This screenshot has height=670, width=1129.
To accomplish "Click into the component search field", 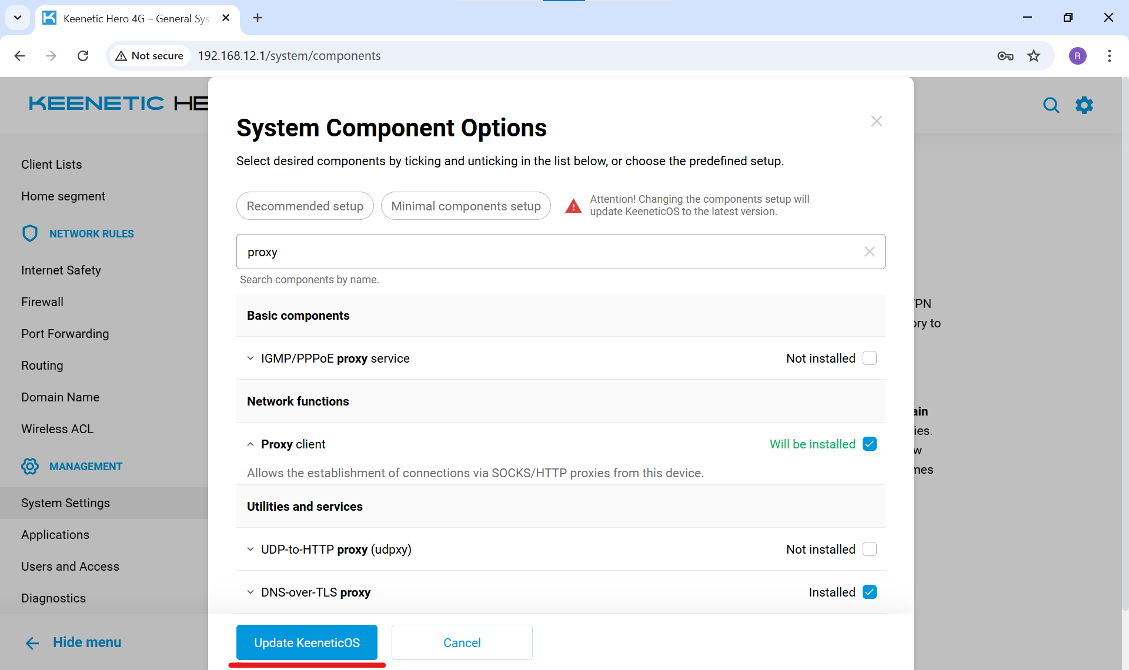I will click(x=547, y=252).
